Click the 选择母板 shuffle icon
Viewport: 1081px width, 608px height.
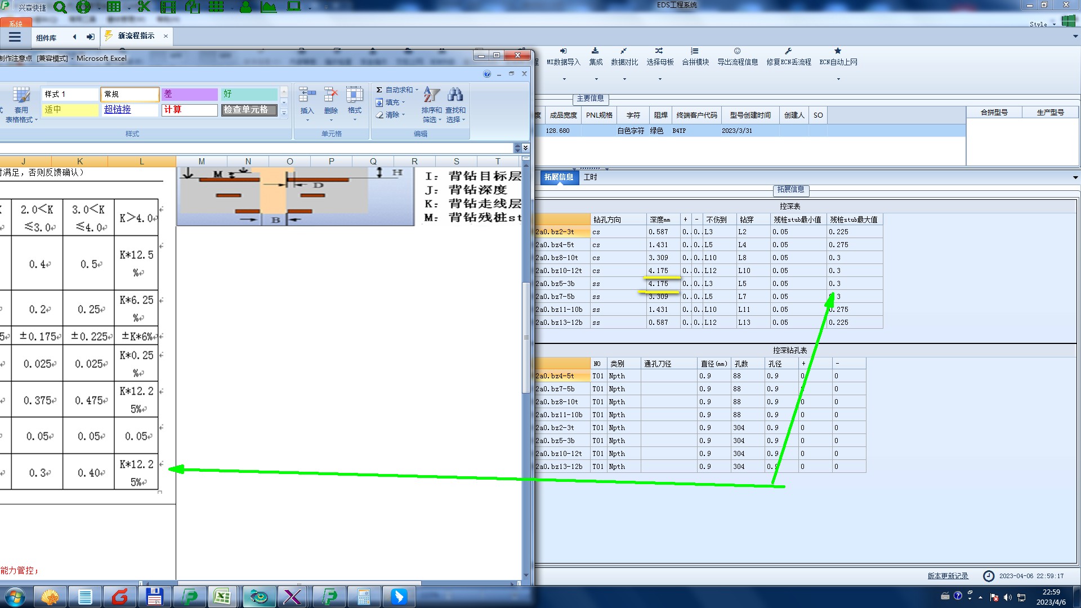pyautogui.click(x=659, y=51)
